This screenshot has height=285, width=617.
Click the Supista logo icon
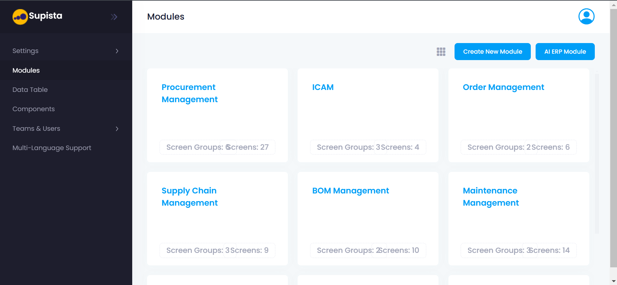point(20,17)
